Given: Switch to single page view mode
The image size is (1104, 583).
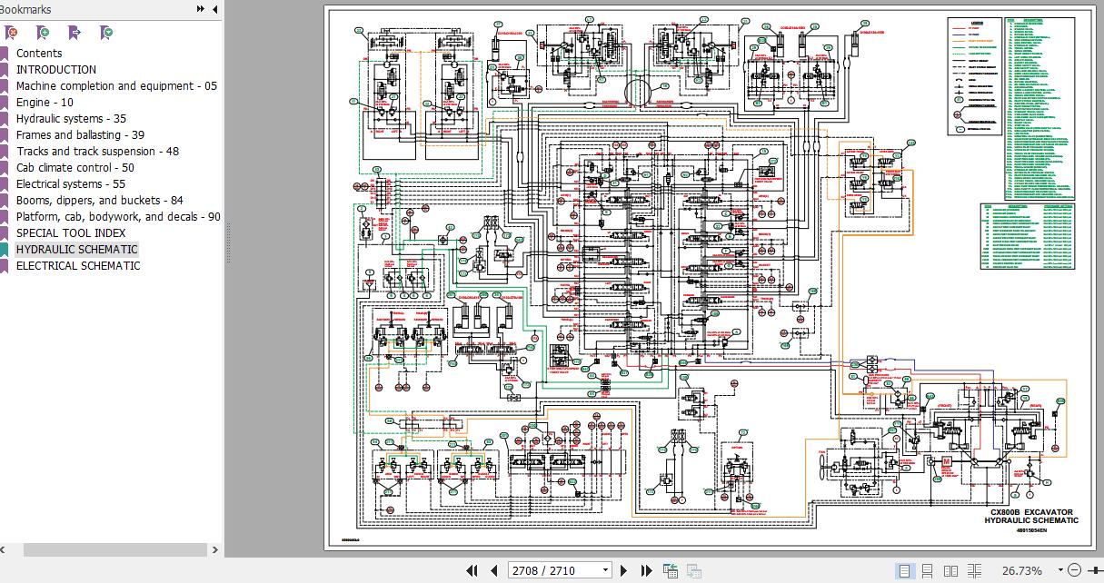Looking at the screenshot, I should coord(904,570).
